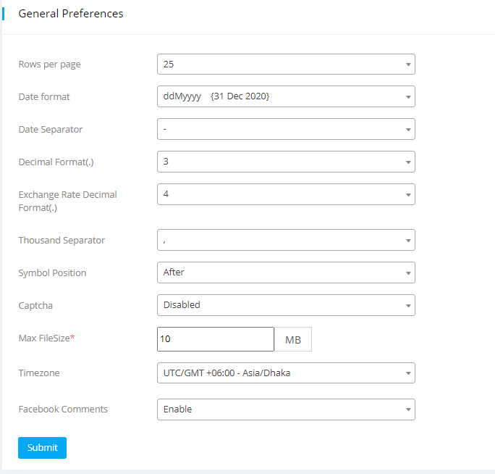Viewport: 495px width, 474px height.
Task: Click the 'Max FileSize' text label
Action: point(46,338)
